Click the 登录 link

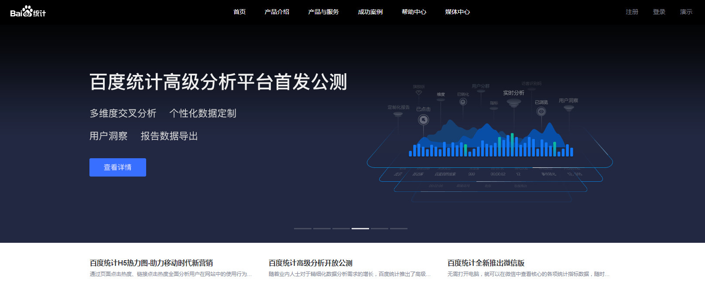point(659,12)
